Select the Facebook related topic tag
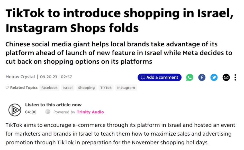The width and height of the screenshot is (244, 150). tap(49, 88)
